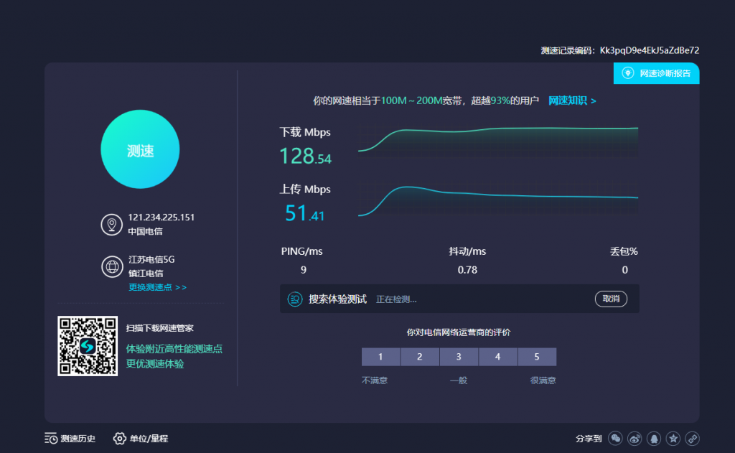Share result to WeChat
The height and width of the screenshot is (453, 735).
615,438
